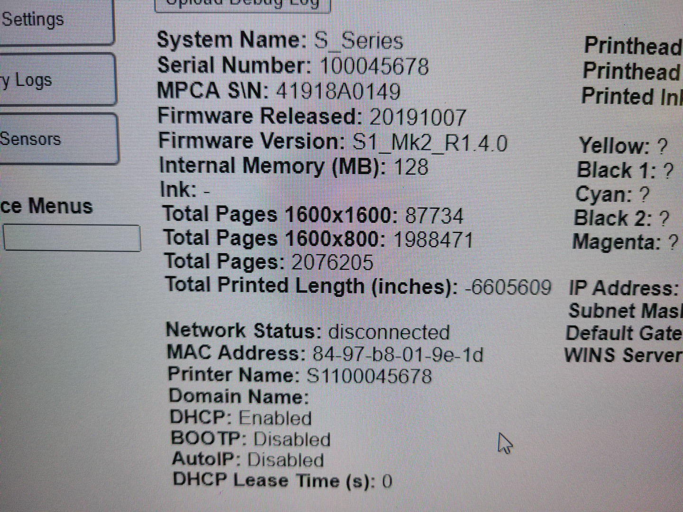
Task: Select Total Pages value 2076205
Action: [332, 262]
